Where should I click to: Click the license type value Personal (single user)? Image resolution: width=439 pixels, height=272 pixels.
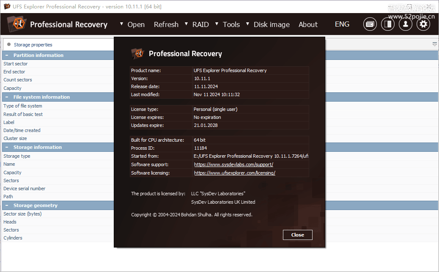tap(216, 109)
